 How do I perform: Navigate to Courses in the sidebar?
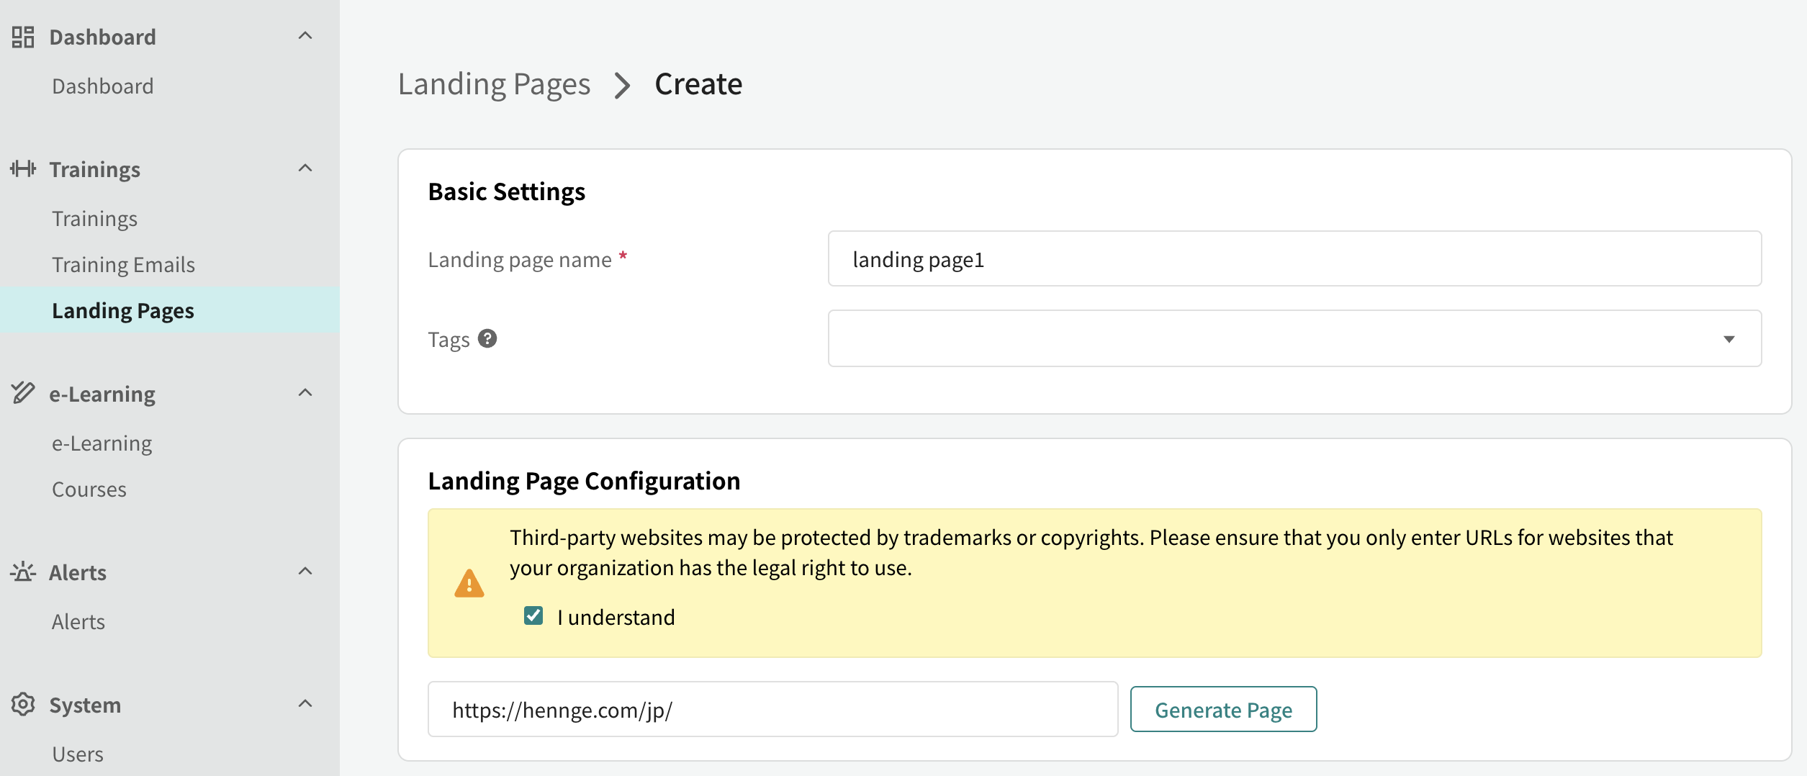click(x=89, y=489)
